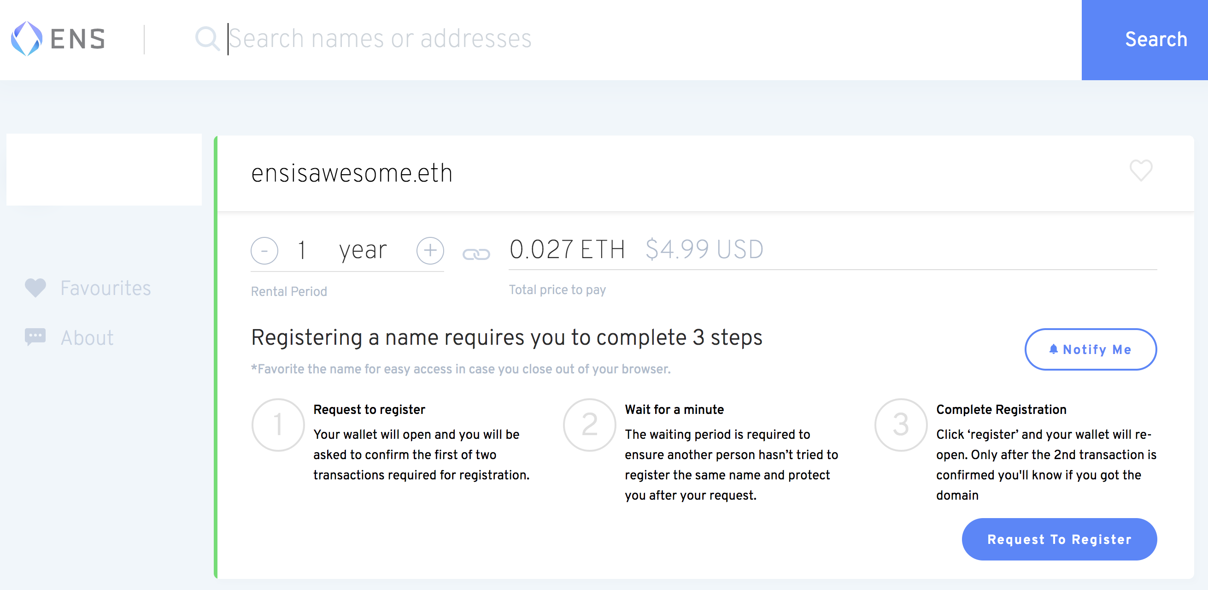This screenshot has width=1208, height=590.
Task: Click the rental period year number field
Action: (303, 250)
